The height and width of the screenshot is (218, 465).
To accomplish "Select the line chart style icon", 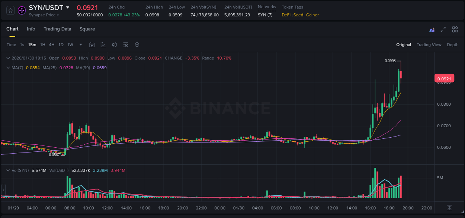I will 103,45.
